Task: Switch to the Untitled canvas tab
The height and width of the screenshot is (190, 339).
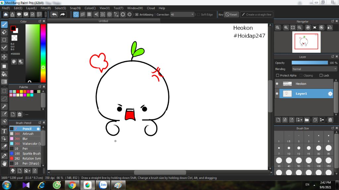Action: [103, 21]
